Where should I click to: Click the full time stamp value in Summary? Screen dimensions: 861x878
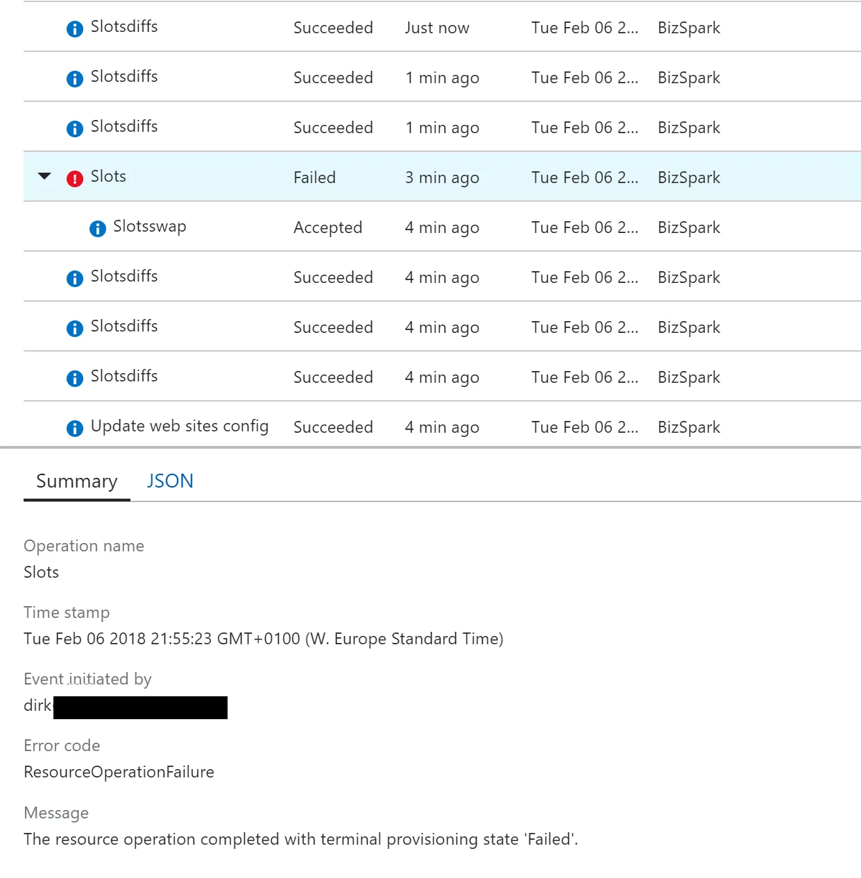(263, 639)
